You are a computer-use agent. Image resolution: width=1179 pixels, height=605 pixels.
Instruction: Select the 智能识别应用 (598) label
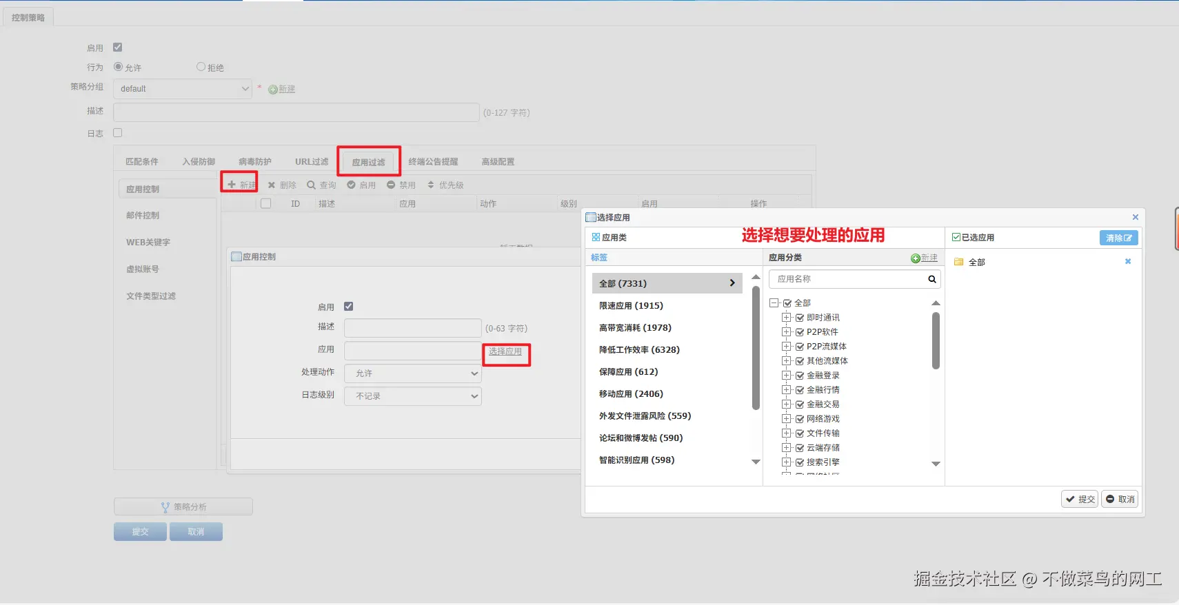636,460
